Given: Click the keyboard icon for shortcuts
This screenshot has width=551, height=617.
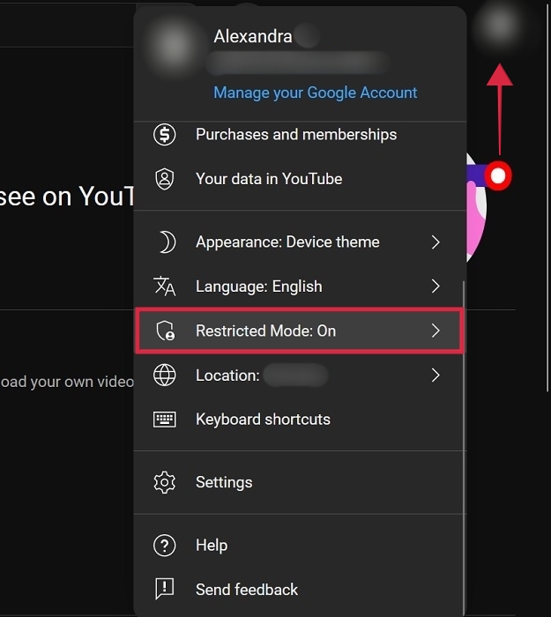Looking at the screenshot, I should click(x=165, y=419).
